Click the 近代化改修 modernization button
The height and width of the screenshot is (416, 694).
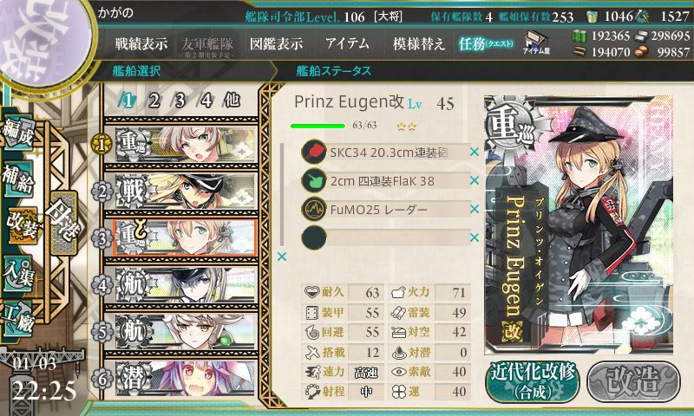click(533, 381)
